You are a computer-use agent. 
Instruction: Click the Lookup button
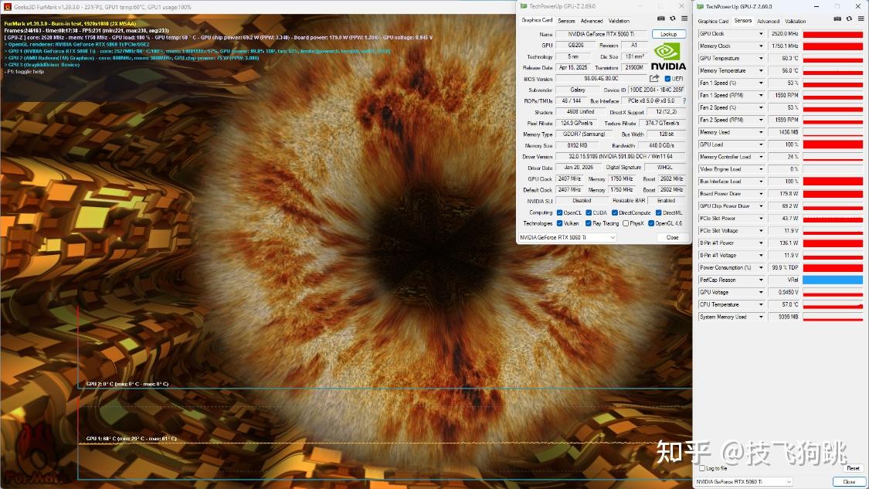point(669,34)
